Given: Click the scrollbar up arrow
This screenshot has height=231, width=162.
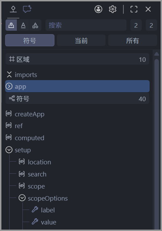Looking at the screenshot, I should (156, 54).
